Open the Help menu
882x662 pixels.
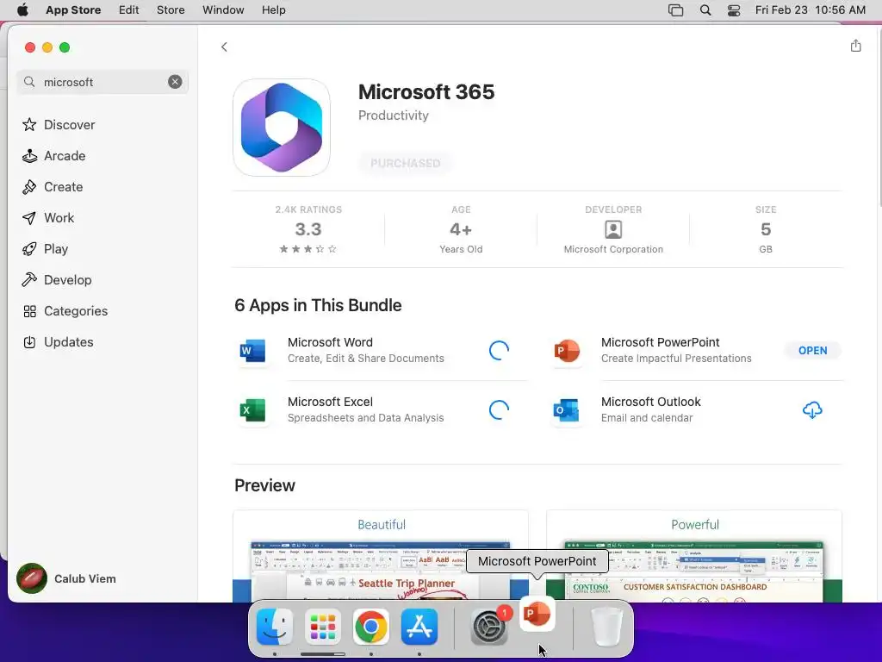coord(273,10)
